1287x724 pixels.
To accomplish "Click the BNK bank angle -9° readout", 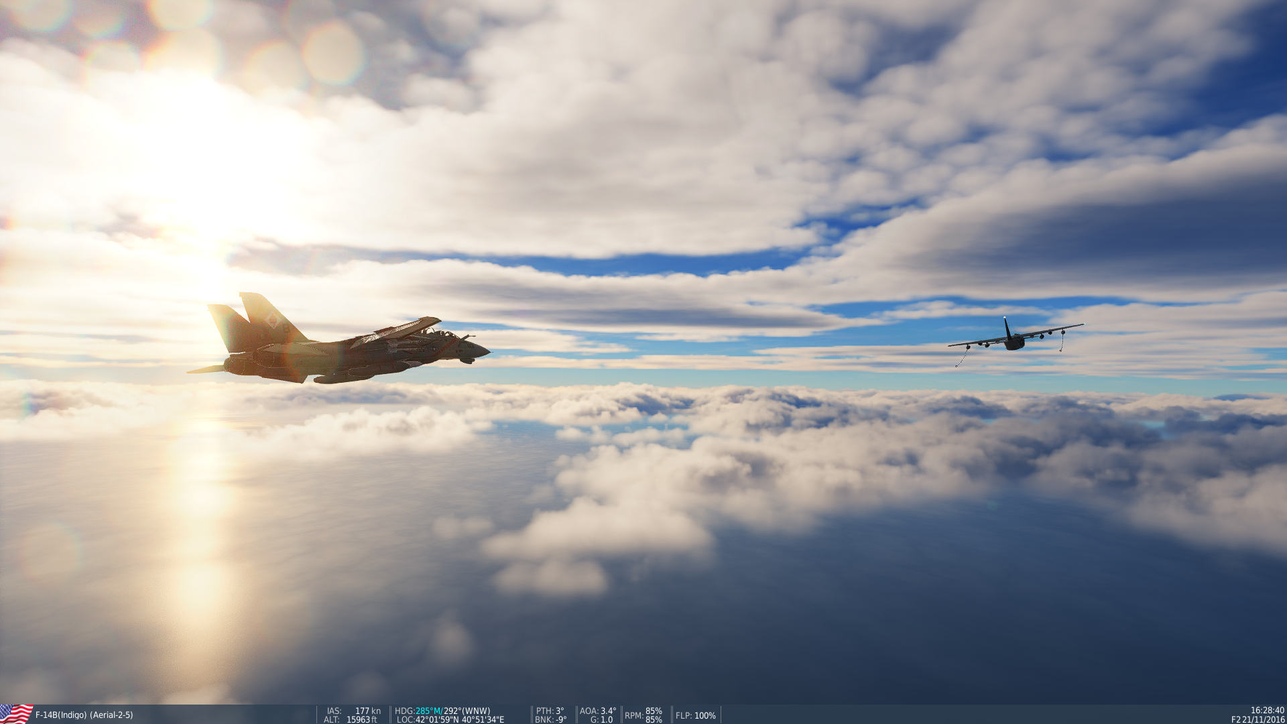I will coord(550,719).
